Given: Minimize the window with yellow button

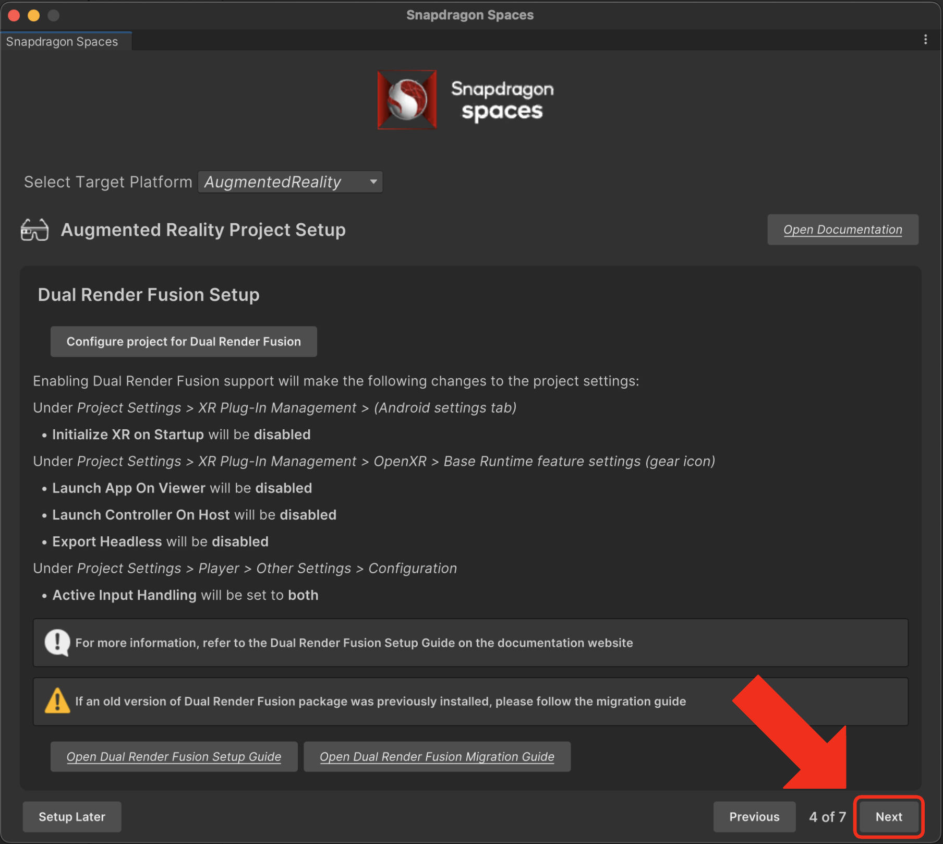Looking at the screenshot, I should [34, 15].
